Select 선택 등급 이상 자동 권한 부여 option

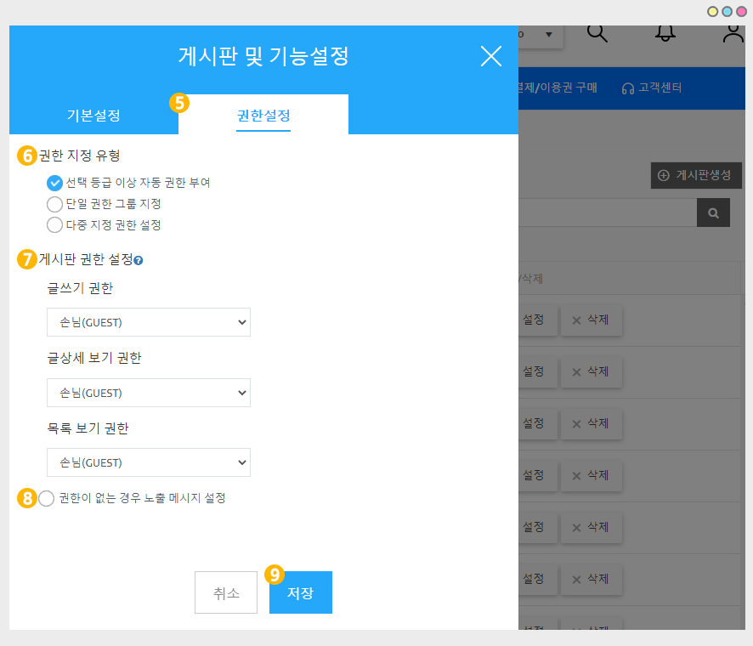click(55, 183)
